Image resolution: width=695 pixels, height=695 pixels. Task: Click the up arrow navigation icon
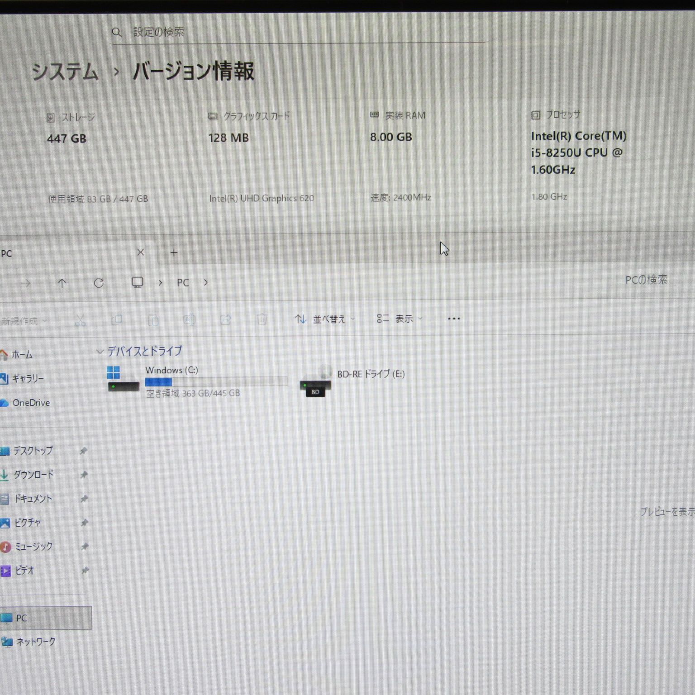62,283
